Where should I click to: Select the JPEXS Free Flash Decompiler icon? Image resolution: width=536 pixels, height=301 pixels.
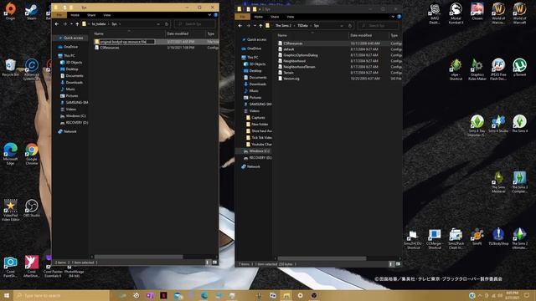coord(498,70)
